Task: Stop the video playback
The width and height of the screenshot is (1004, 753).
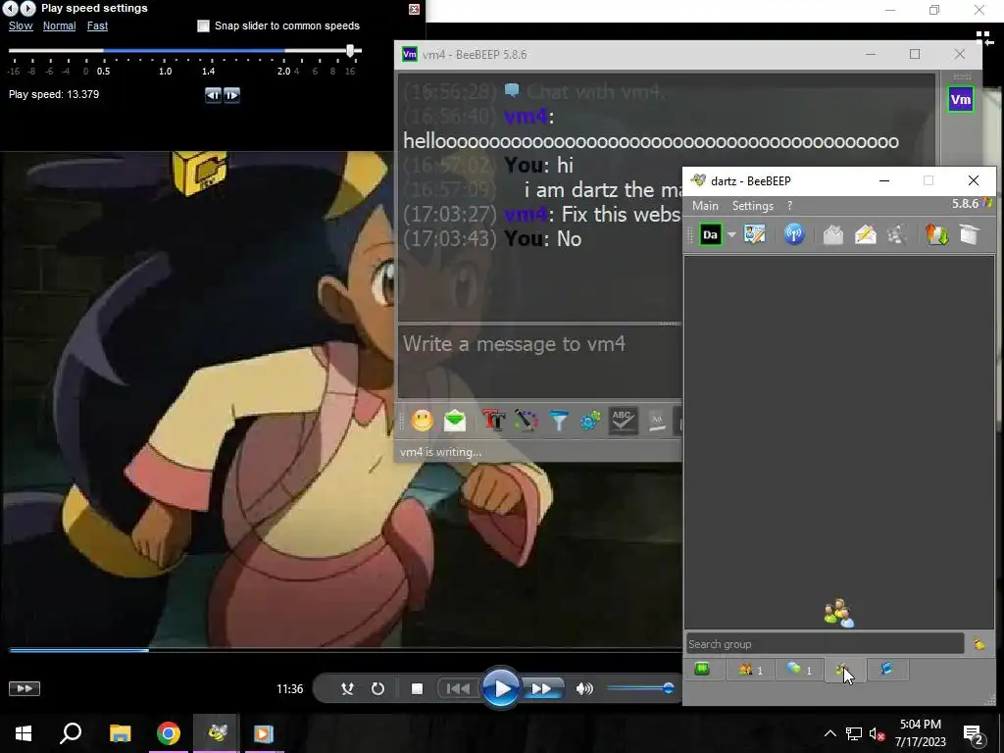Action: (417, 688)
